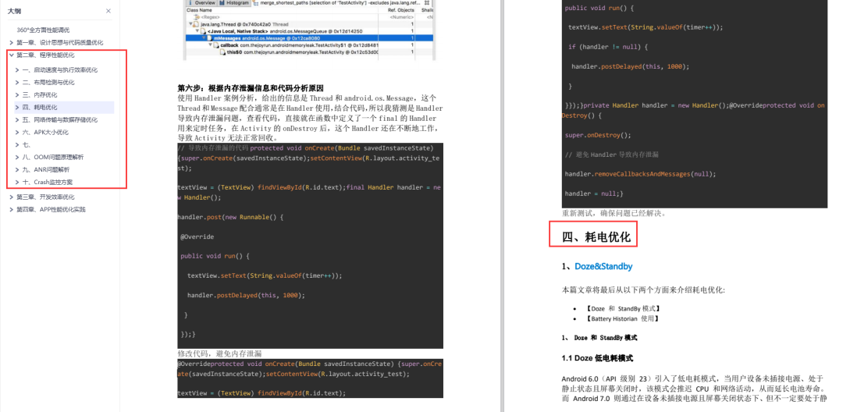Go to 第一章、设计思想与代码质量优化 entry
This screenshot has width=843, height=412.
[59, 42]
